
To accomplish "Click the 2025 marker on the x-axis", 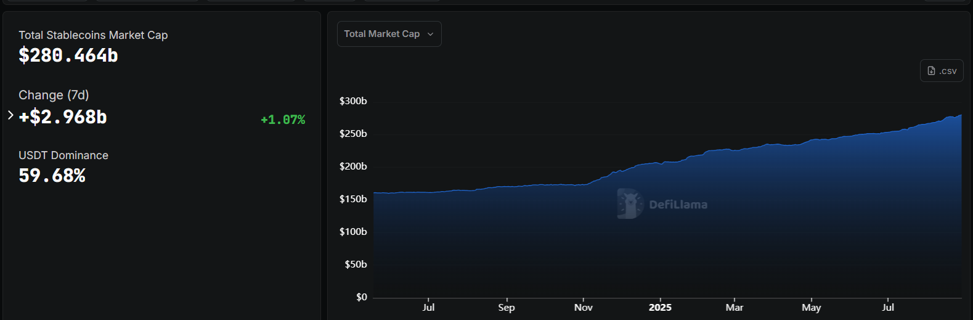I will click(x=660, y=307).
